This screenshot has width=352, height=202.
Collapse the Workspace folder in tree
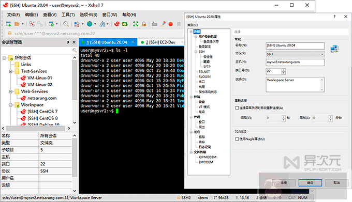click(10, 105)
